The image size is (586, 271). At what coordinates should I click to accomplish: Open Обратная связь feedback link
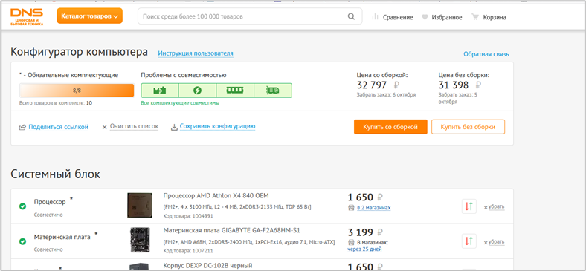click(486, 54)
